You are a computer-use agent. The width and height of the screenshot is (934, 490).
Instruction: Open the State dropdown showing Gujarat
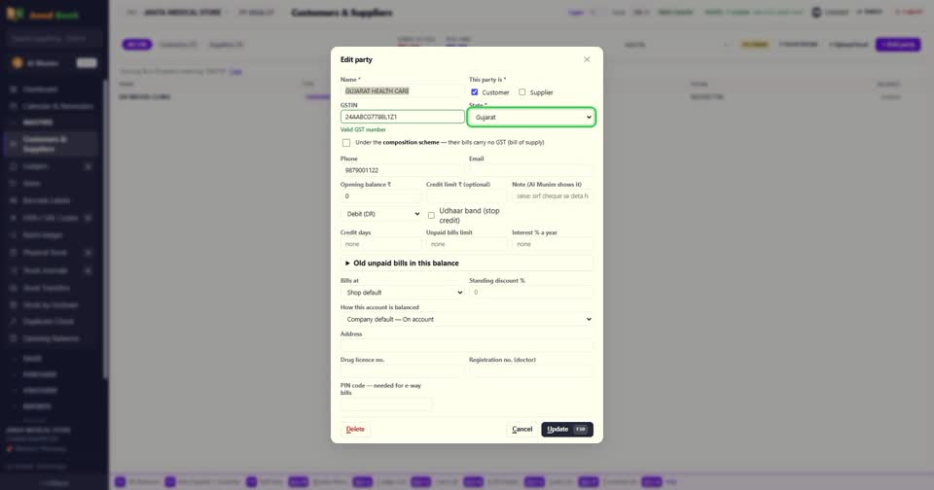tap(531, 118)
